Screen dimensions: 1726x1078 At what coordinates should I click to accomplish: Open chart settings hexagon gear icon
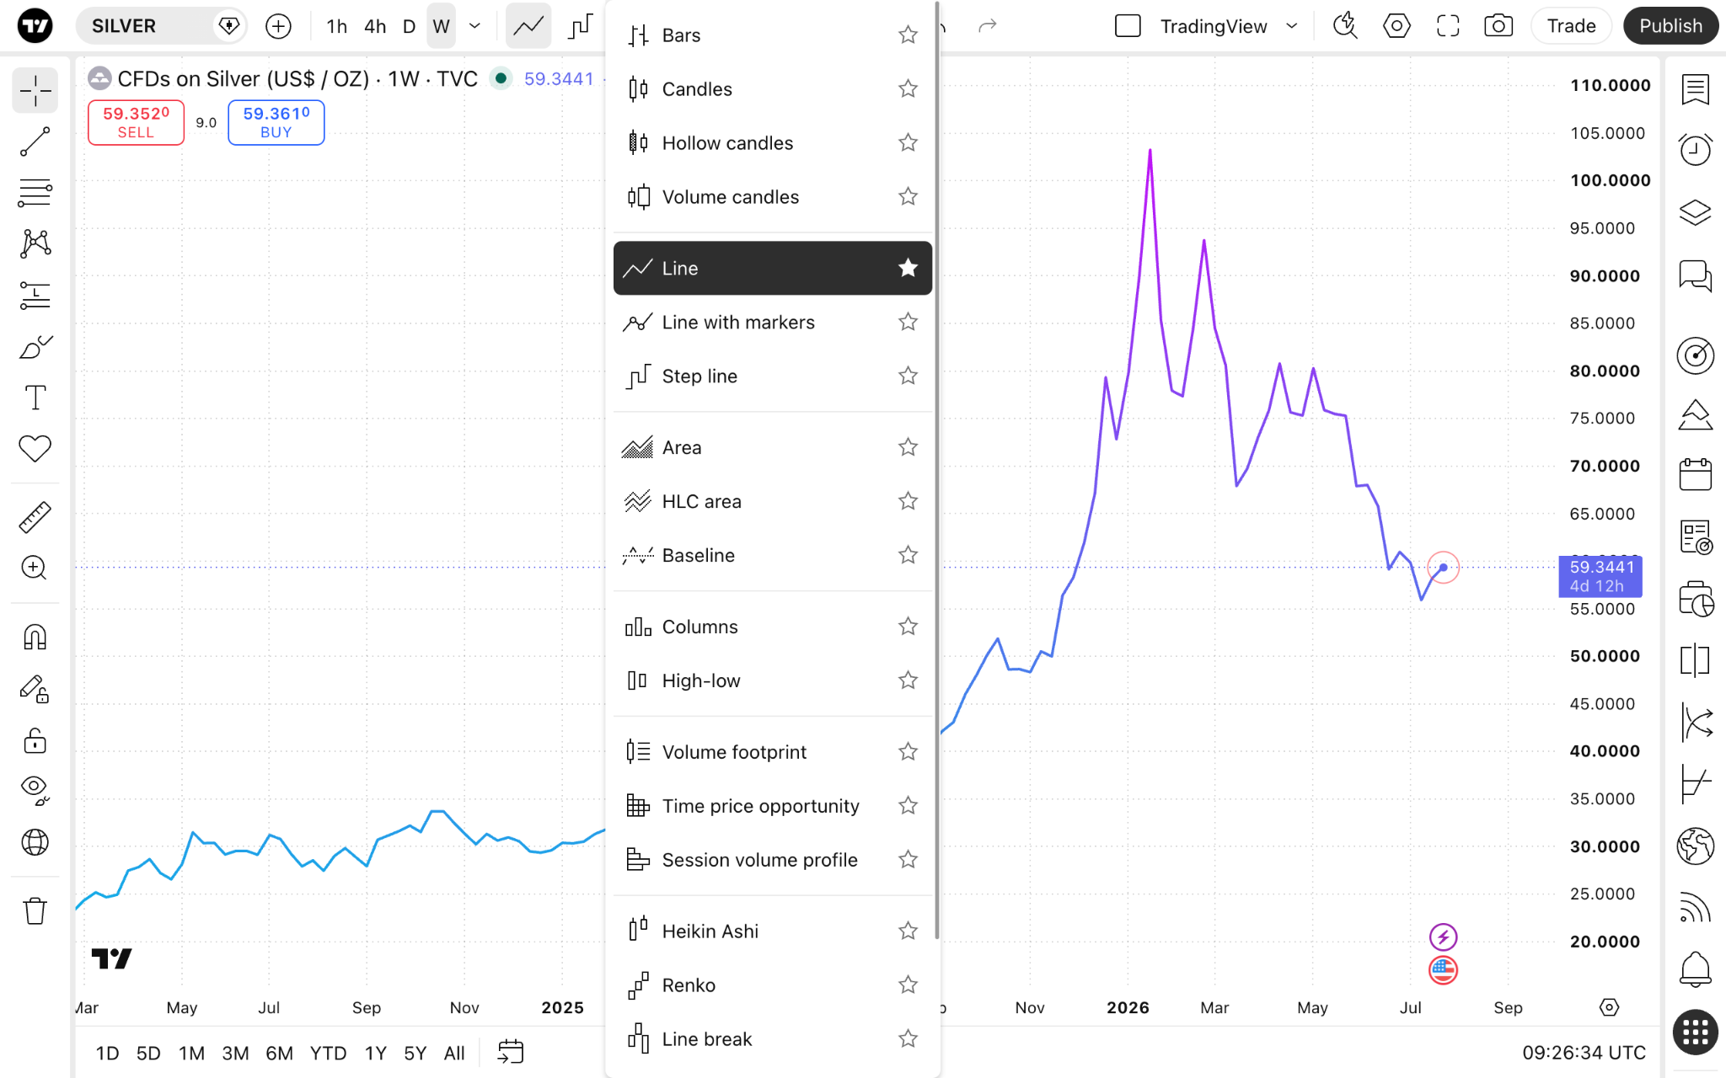click(x=1396, y=26)
